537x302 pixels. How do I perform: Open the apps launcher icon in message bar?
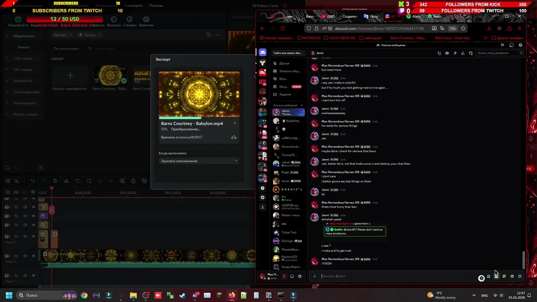coord(520,276)
